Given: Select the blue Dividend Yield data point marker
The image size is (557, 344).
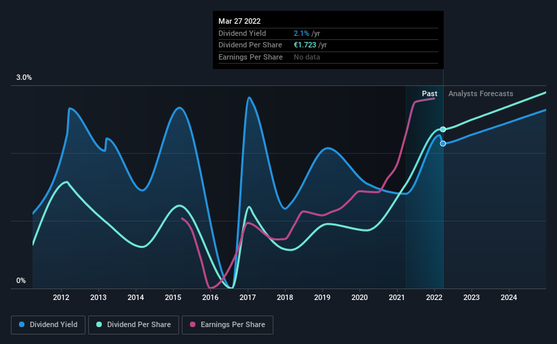Looking at the screenshot, I should [x=443, y=144].
